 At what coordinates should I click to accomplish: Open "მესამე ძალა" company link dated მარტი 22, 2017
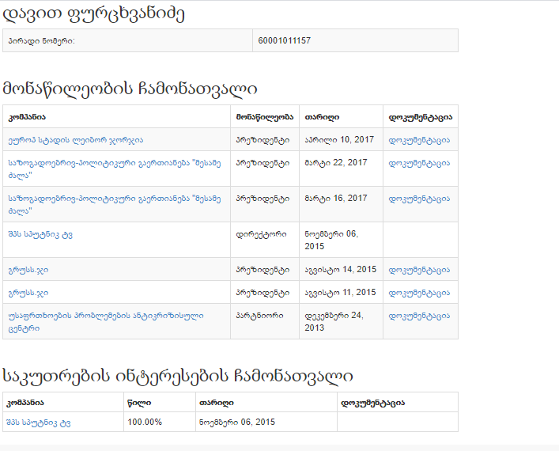coord(115,169)
